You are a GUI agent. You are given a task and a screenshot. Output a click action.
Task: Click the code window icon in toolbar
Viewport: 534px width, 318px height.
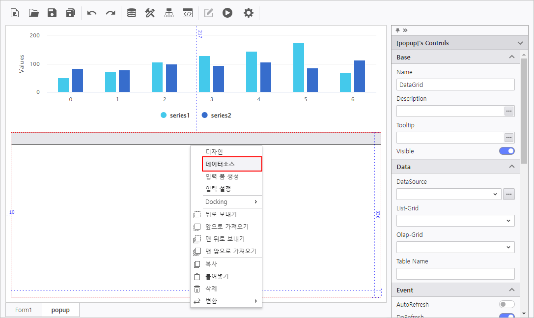point(187,13)
